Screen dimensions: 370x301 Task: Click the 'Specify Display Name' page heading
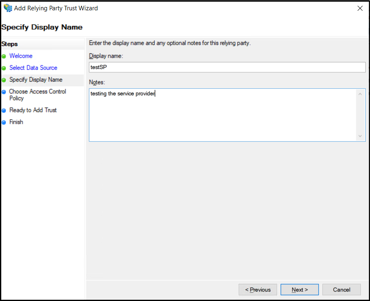(42, 27)
